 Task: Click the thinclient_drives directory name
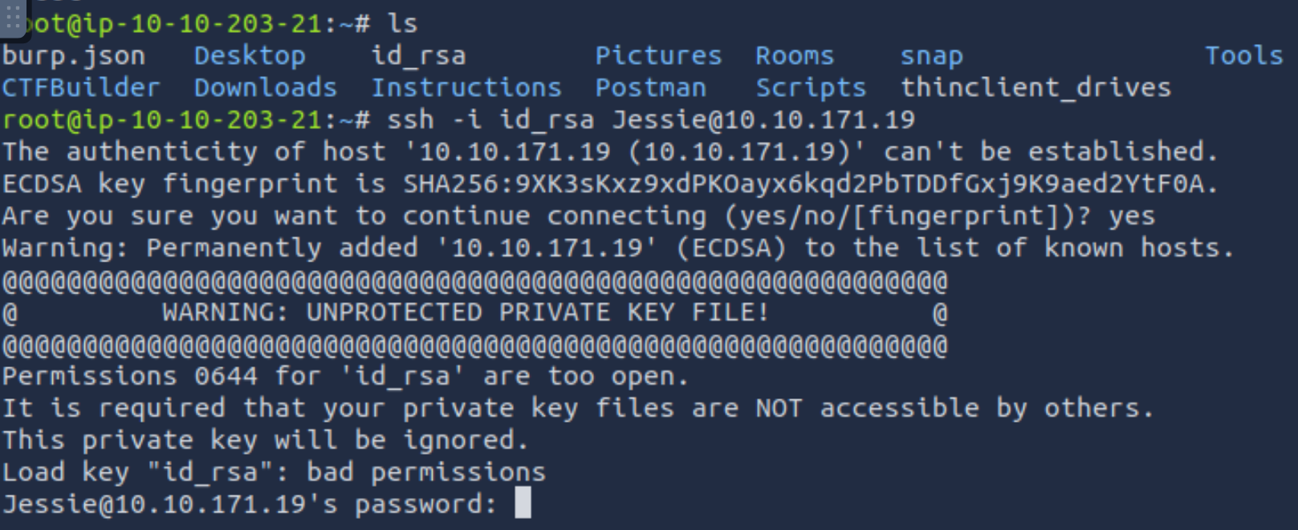(1036, 87)
